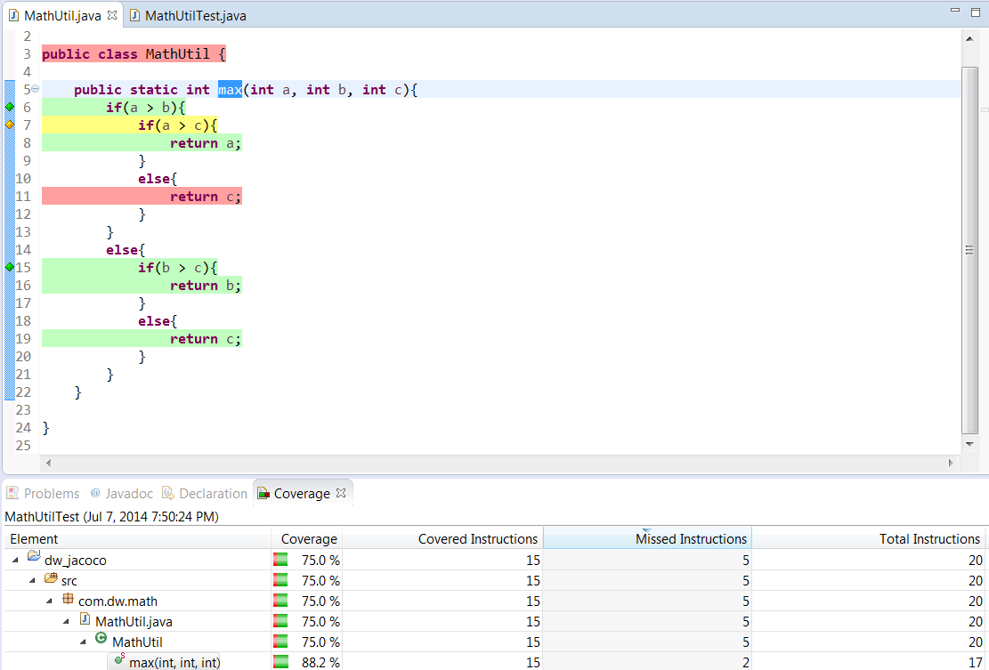989x670 pixels.
Task: Collapse the MathUtil.java file node
Action: coord(67,621)
